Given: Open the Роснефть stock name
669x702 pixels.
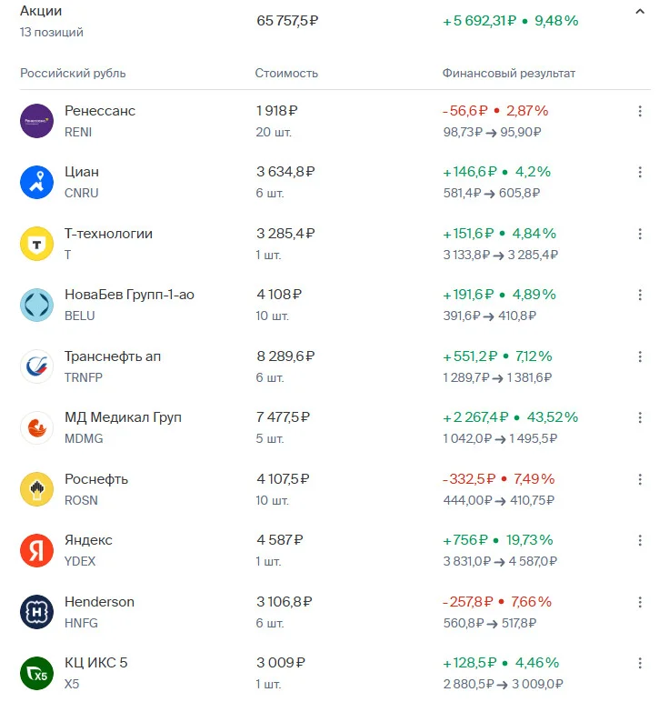Looking at the screenshot, I should pyautogui.click(x=96, y=479).
